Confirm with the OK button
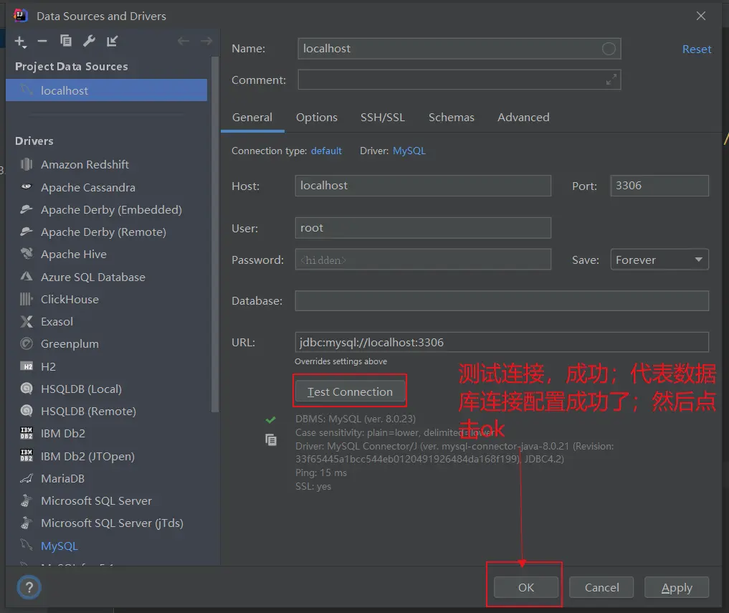 pos(526,587)
